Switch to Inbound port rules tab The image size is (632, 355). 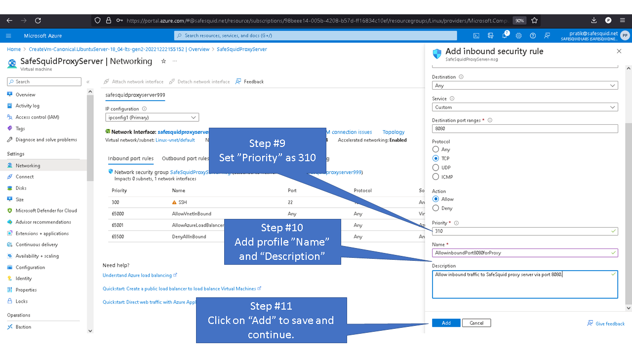(131, 159)
